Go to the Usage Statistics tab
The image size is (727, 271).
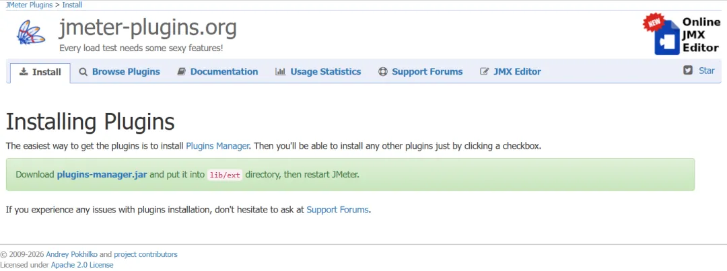(x=326, y=72)
